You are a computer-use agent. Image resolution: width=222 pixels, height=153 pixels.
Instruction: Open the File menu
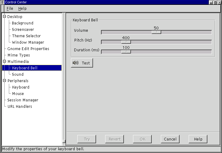click(x=10, y=9)
